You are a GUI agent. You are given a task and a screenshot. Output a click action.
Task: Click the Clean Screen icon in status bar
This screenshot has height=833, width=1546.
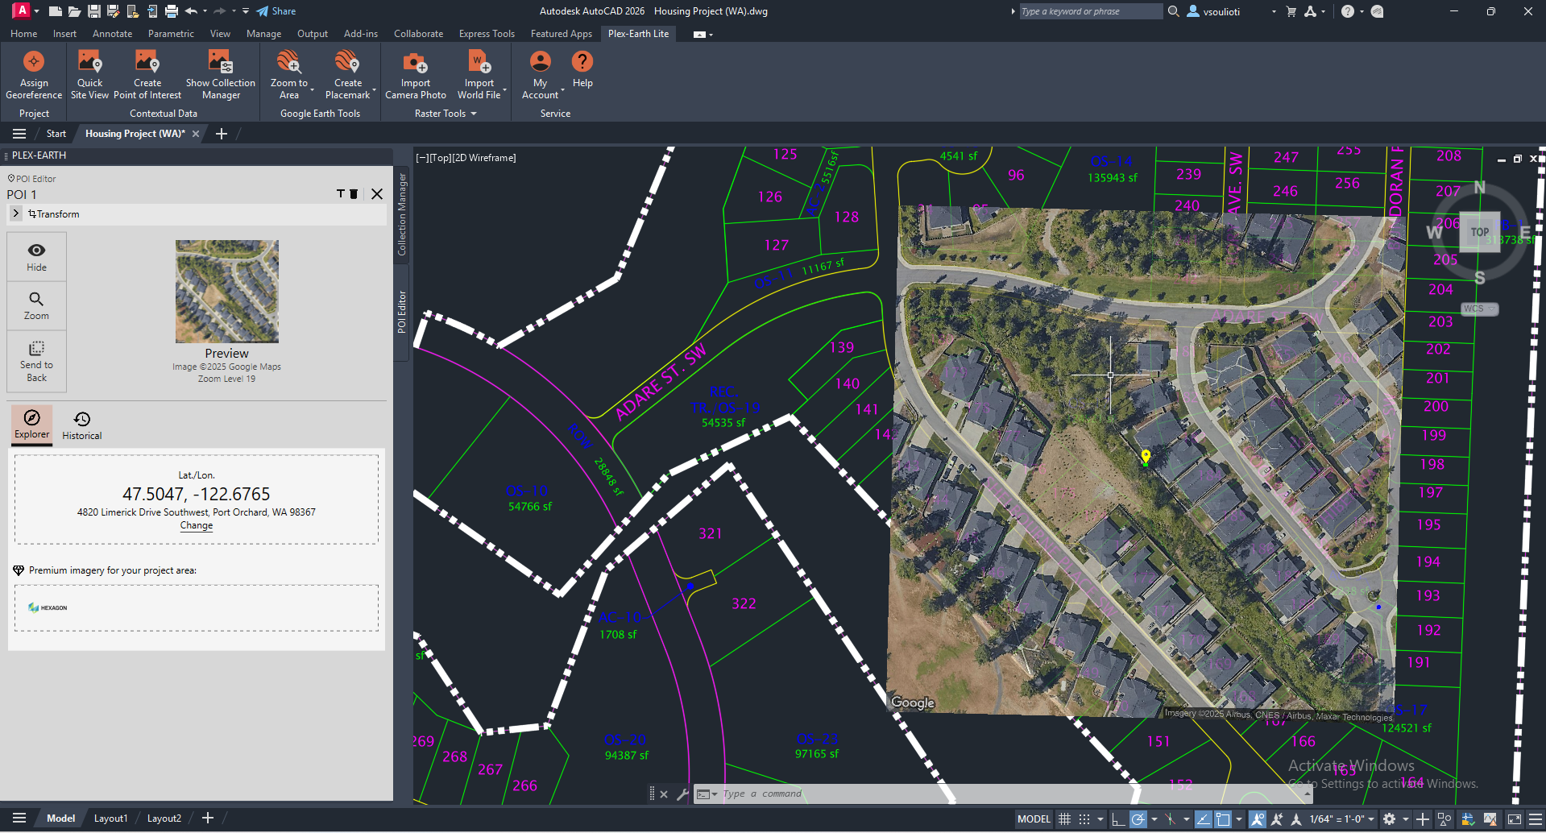[x=1515, y=819]
